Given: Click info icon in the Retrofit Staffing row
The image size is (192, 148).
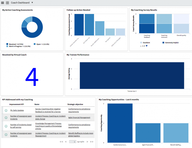Looking at the screenshot, I should point(6,134).
